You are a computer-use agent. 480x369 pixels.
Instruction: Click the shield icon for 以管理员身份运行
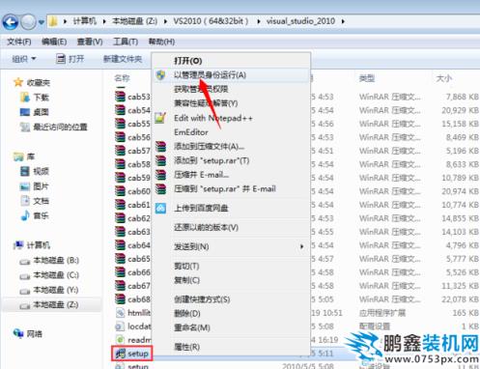160,75
